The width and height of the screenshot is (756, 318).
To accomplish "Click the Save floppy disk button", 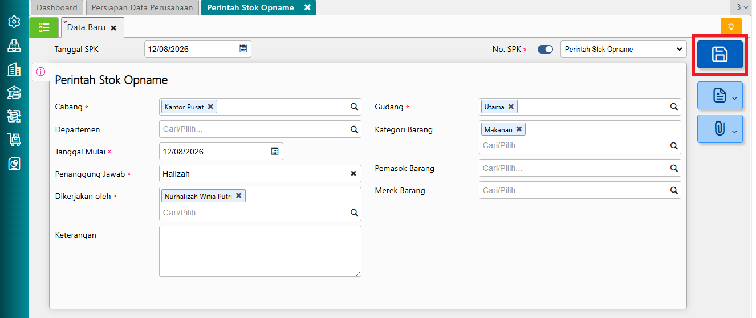I will point(720,55).
